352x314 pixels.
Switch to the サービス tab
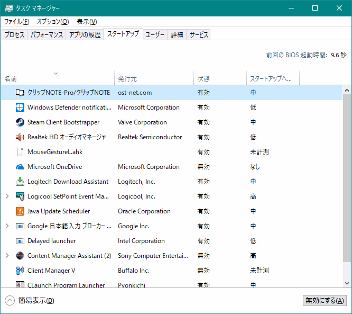point(199,34)
